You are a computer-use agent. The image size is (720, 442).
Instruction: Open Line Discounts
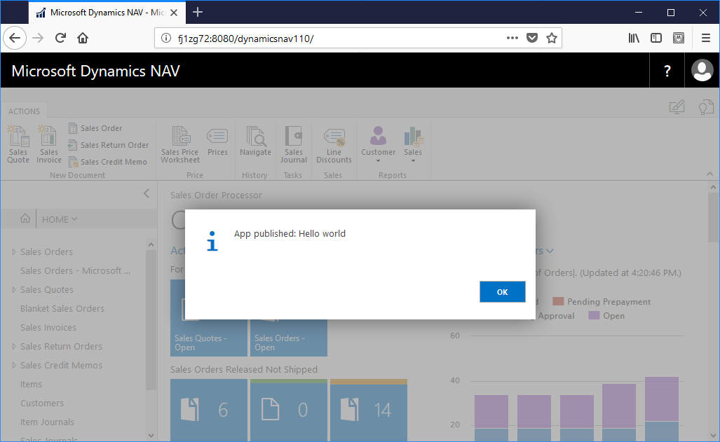coord(334,144)
